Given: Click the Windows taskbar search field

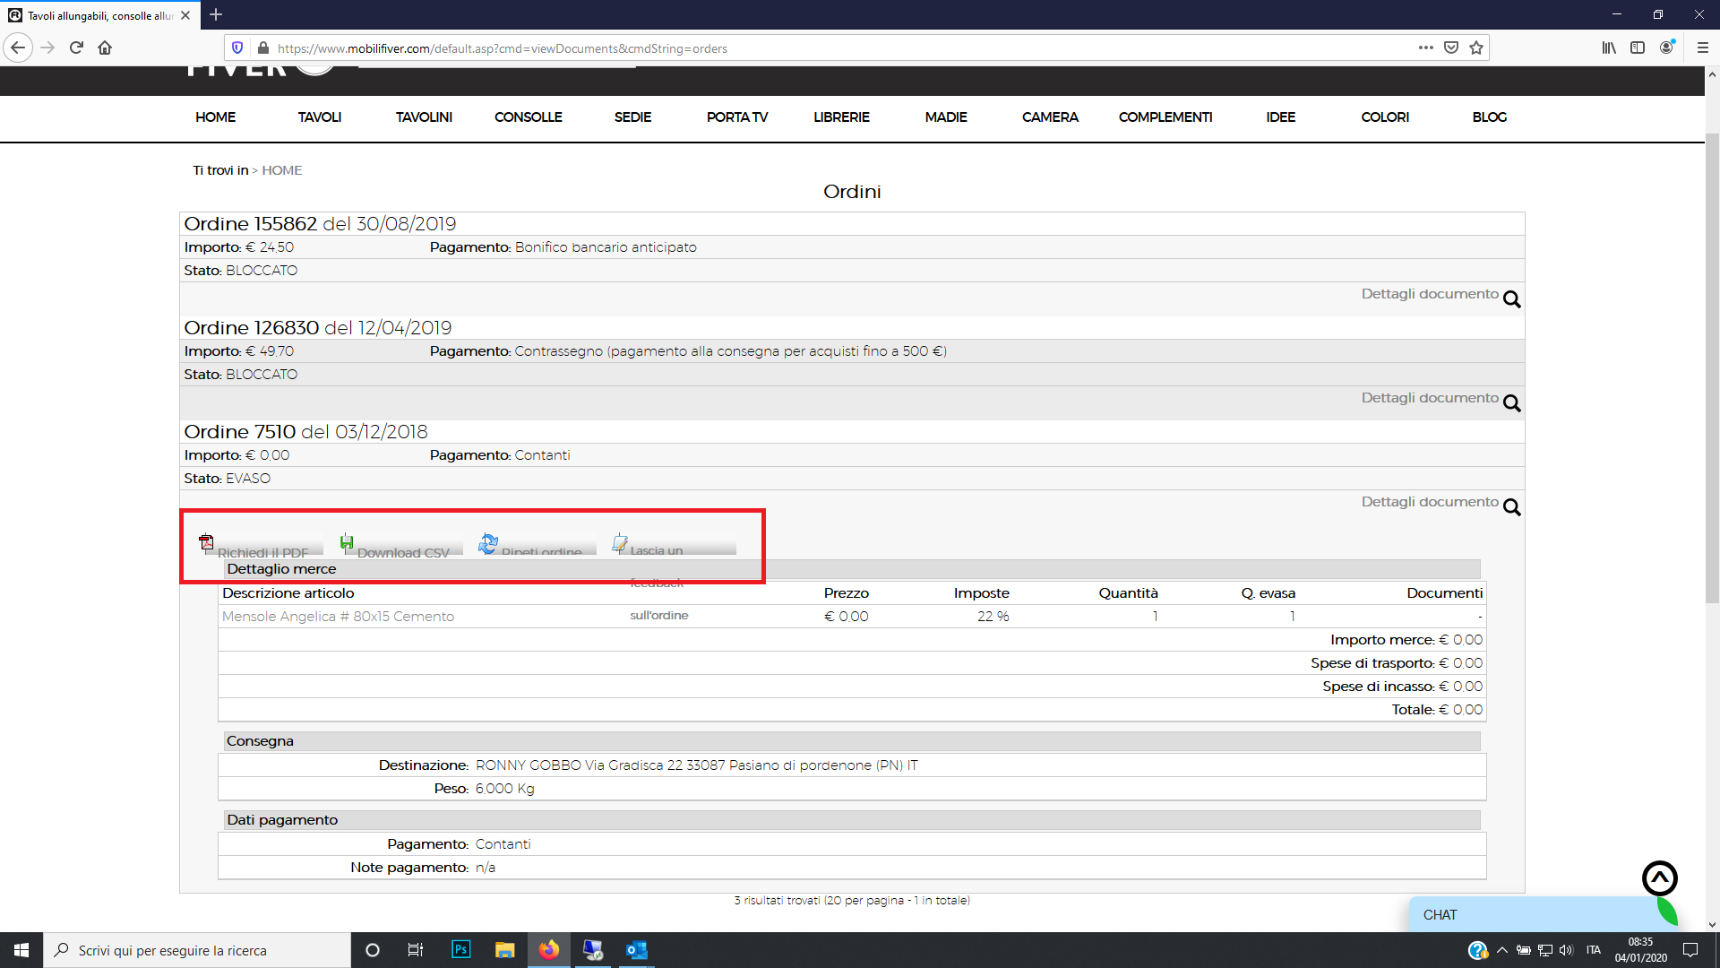Looking at the screenshot, I should pos(197,950).
